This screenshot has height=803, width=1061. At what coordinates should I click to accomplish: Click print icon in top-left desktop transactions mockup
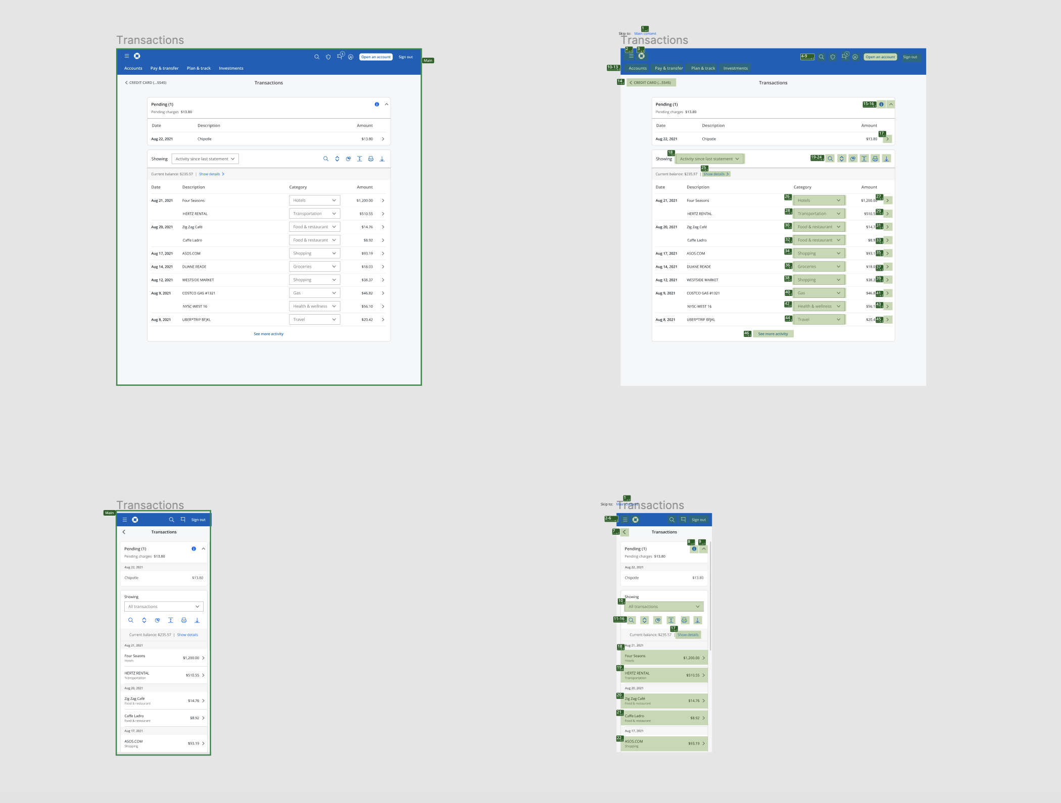370,159
